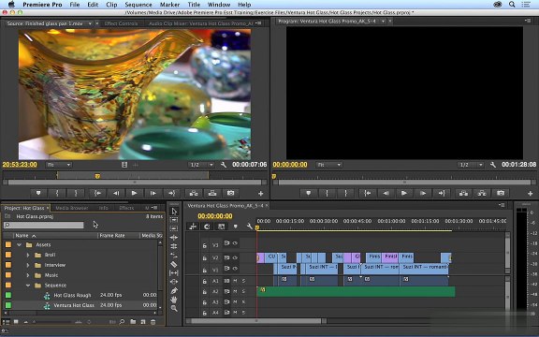Toggle track output eye on V1
Viewport: 539px width, 337px height.
(x=235, y=269)
